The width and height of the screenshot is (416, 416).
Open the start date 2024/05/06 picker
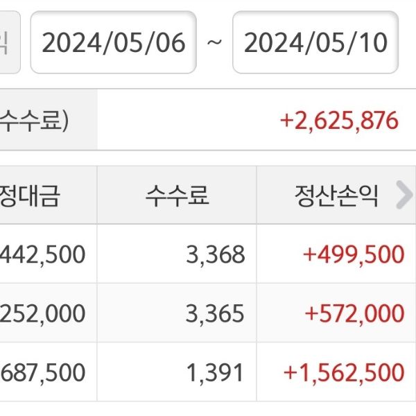click(114, 43)
